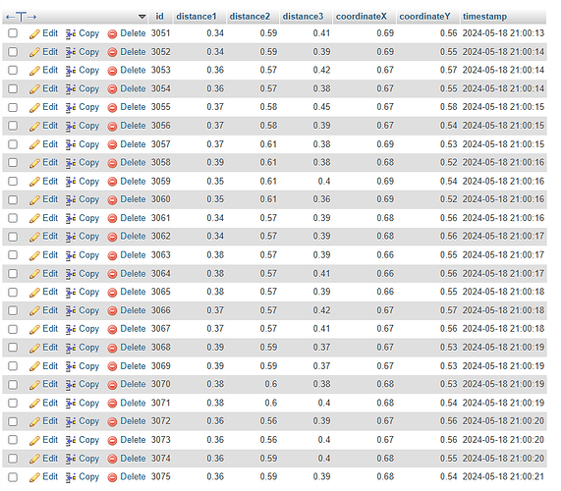Click the coordinateY value 0.58 in row 3055
561x491 pixels.
pyautogui.click(x=449, y=107)
